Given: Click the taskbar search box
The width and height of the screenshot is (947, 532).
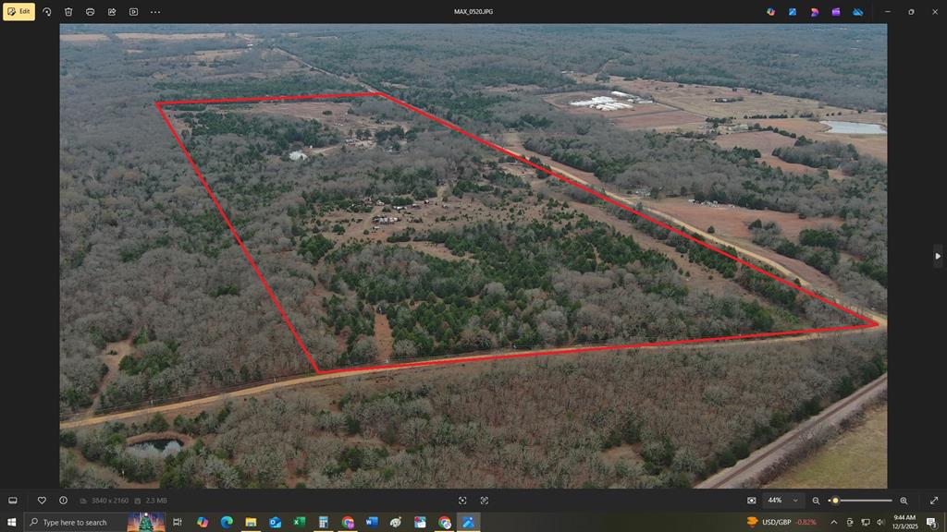Looking at the screenshot, I should [x=95, y=522].
